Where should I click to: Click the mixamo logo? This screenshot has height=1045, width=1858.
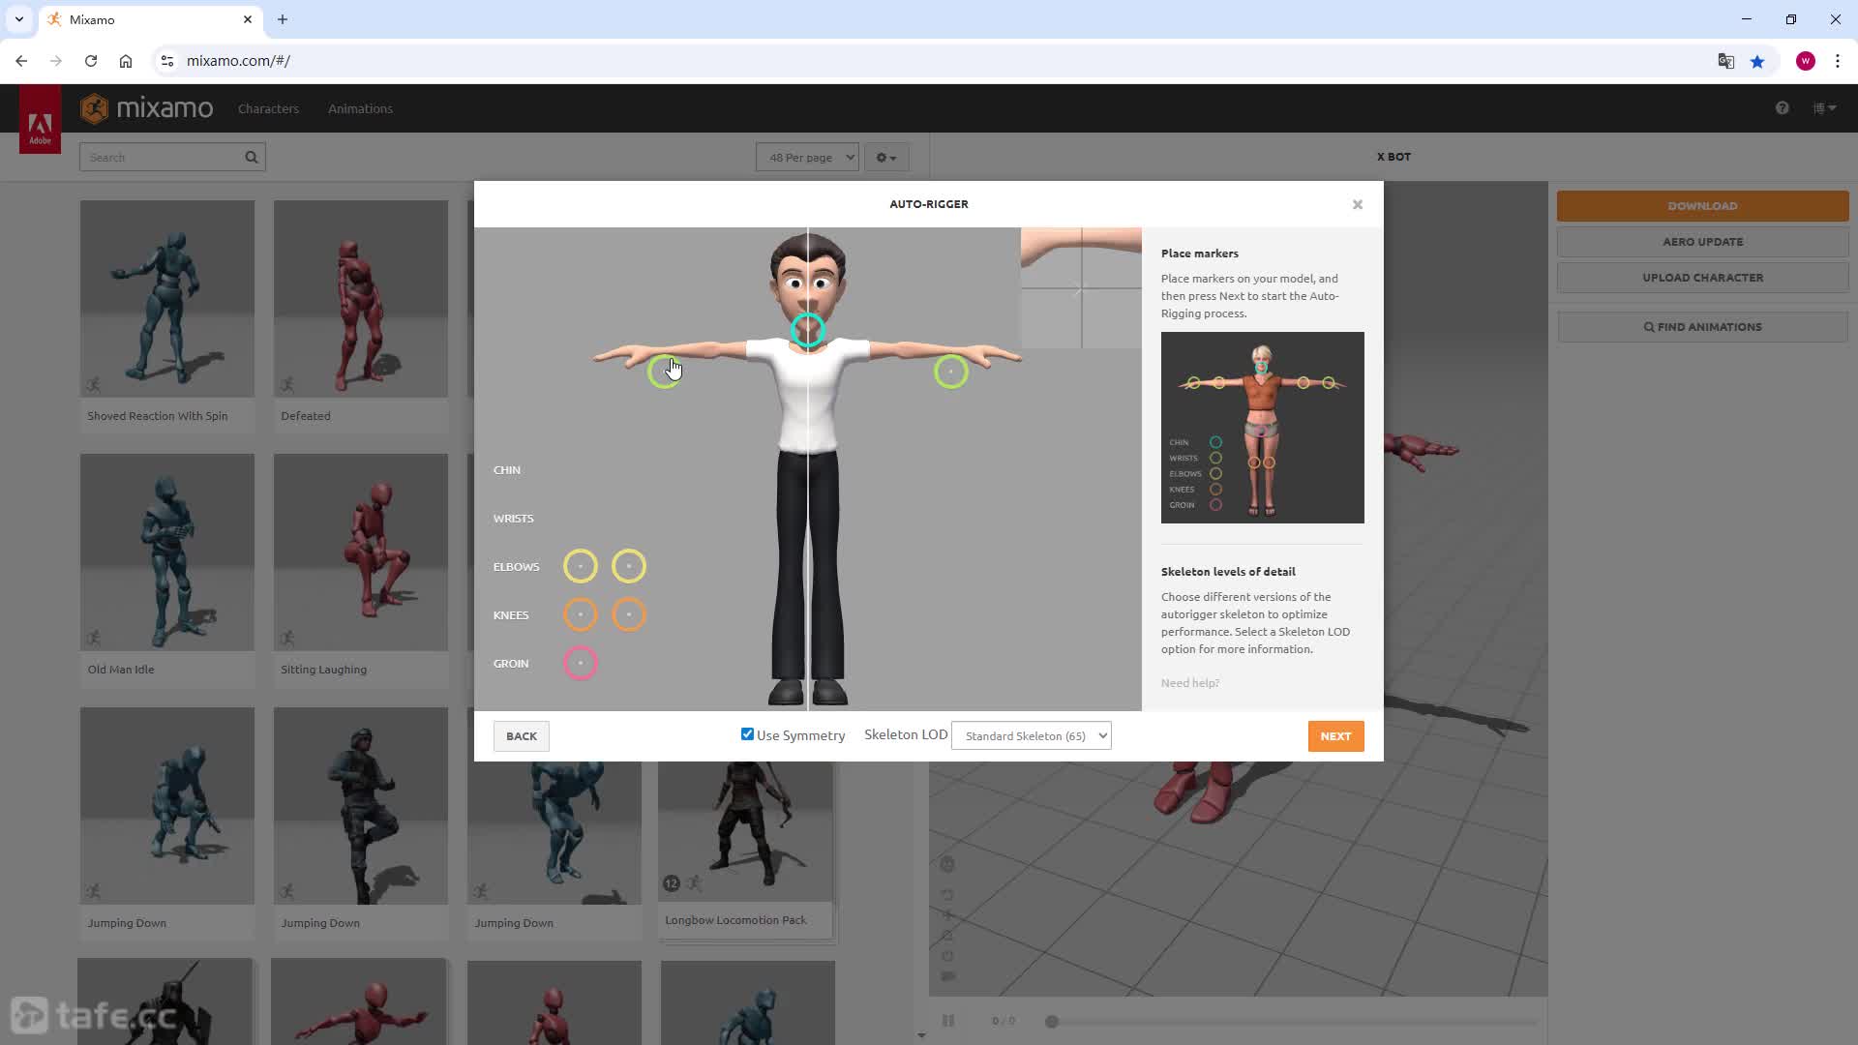147,108
